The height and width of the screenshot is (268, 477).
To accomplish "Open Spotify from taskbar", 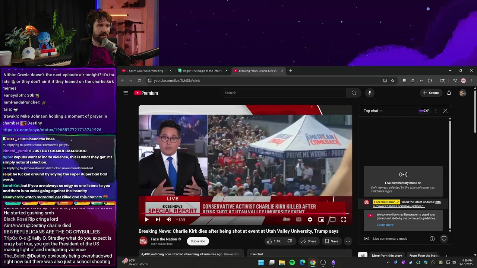I will coord(292,262).
